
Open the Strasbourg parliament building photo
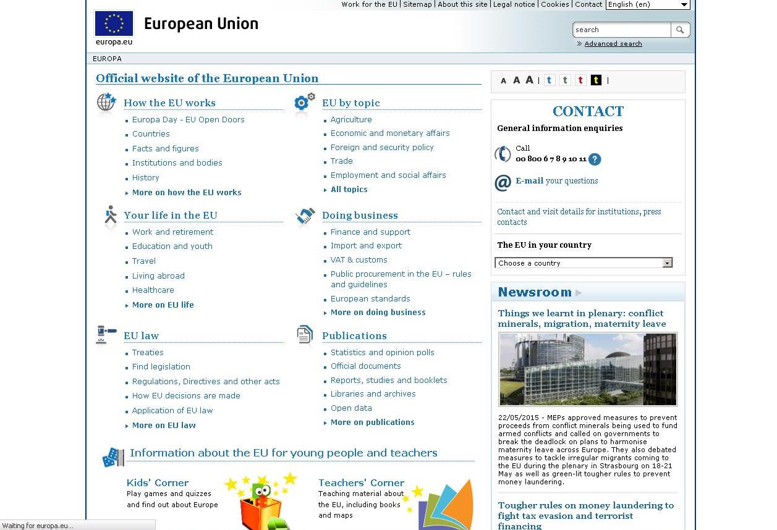click(x=588, y=369)
